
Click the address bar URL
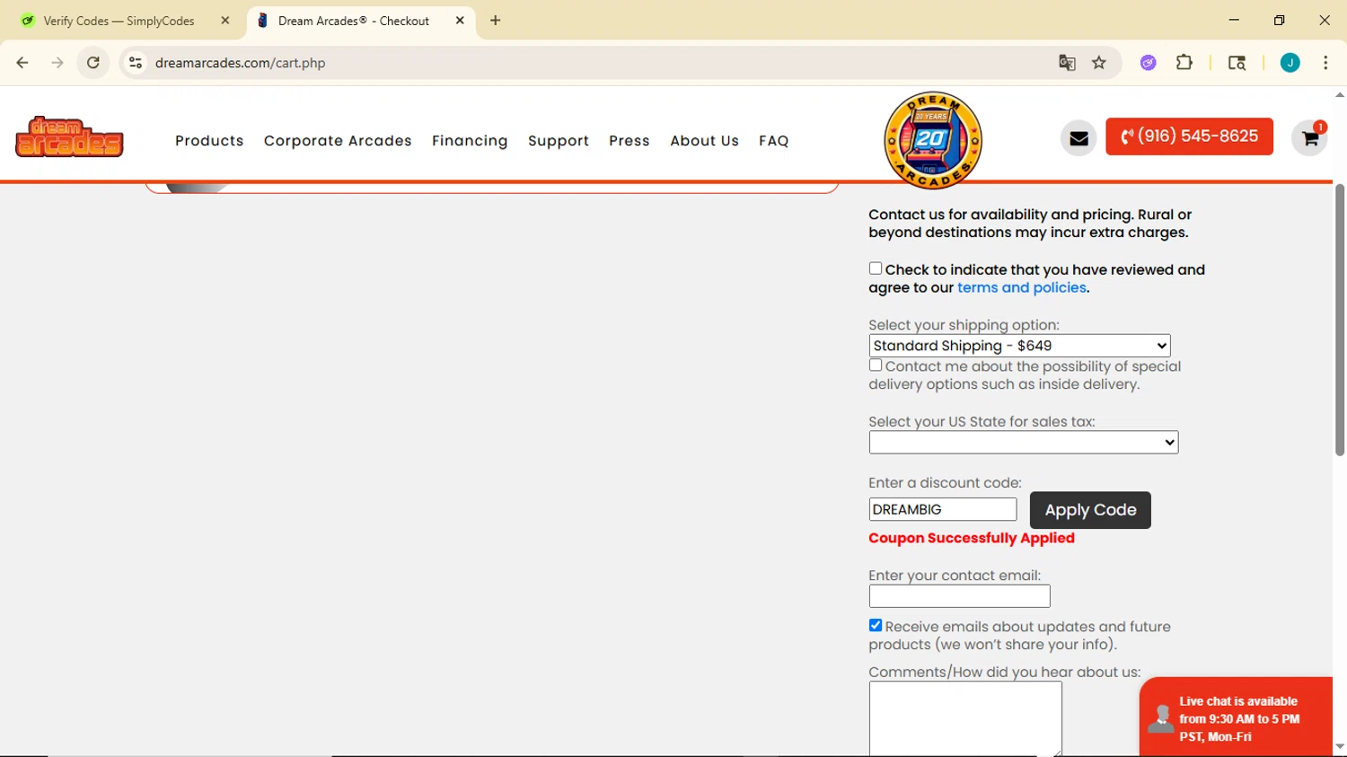(x=241, y=63)
